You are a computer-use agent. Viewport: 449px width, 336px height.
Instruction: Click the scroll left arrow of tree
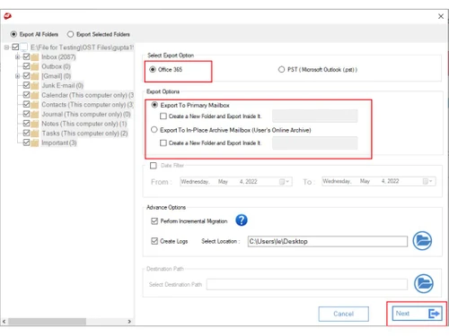(x=4, y=322)
